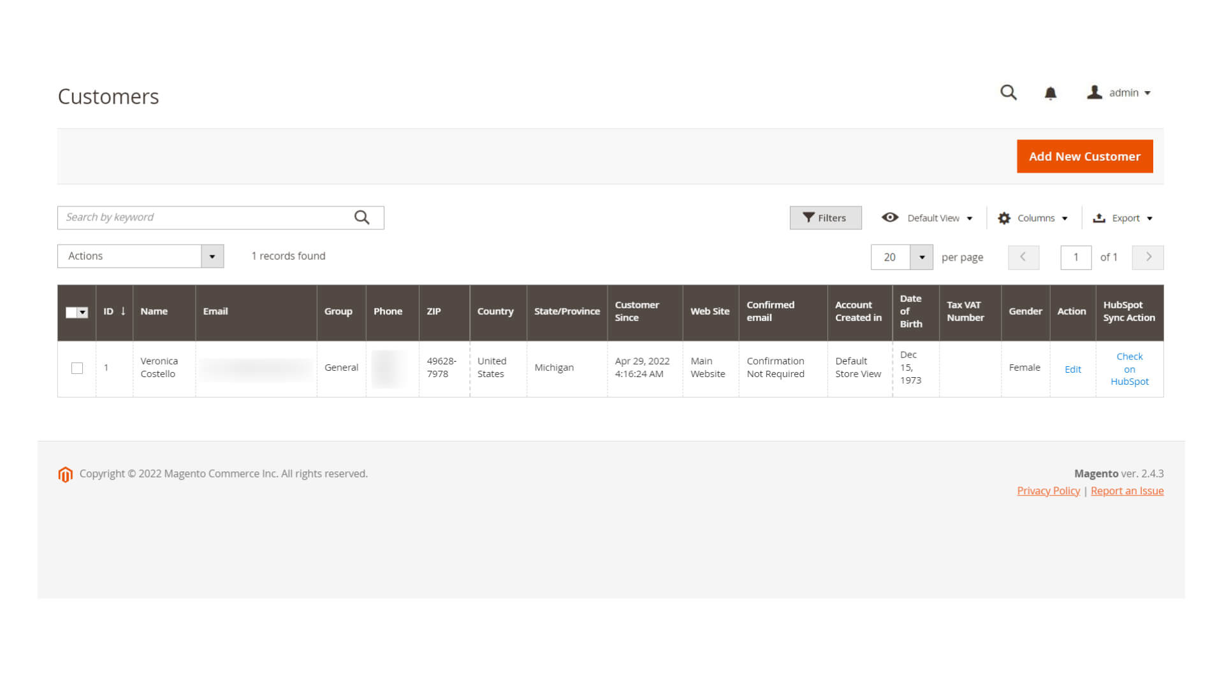The width and height of the screenshot is (1224, 688).
Task: Go to next page arrow
Action: [1147, 257]
